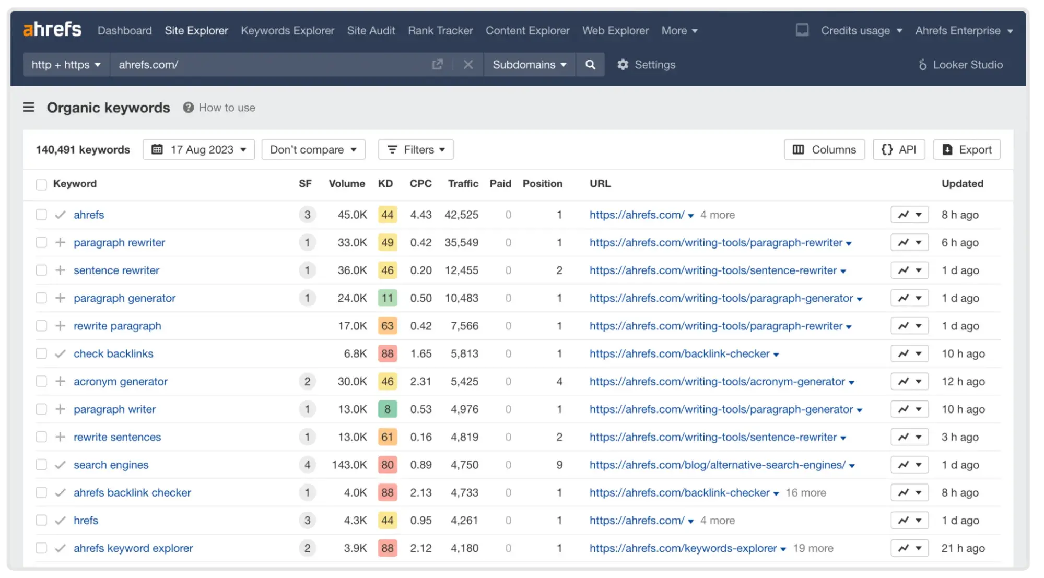This screenshot has height=578, width=1044.
Task: Open Ahrefs Enterprise account menu
Action: (x=964, y=30)
